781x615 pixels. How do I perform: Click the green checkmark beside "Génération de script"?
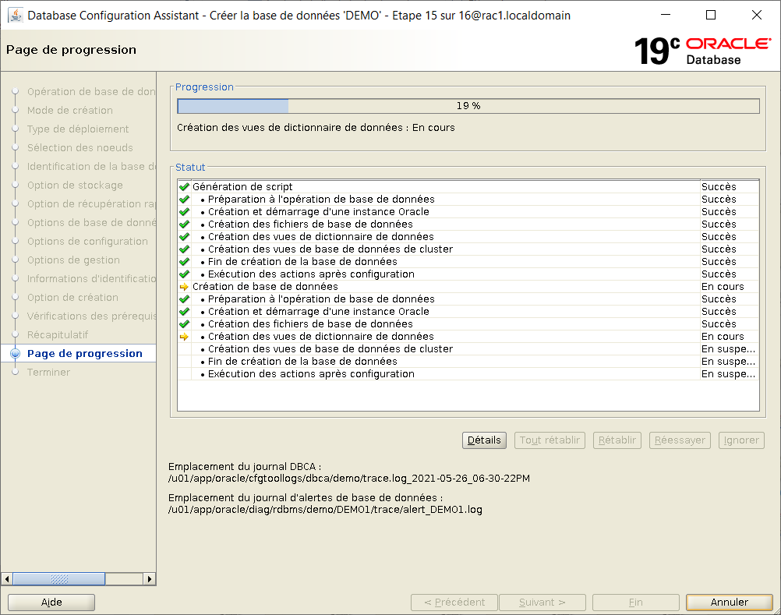coord(184,187)
